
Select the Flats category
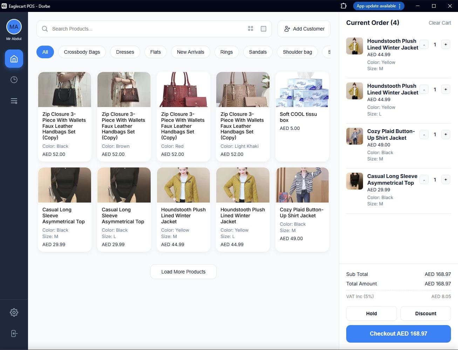tap(156, 52)
